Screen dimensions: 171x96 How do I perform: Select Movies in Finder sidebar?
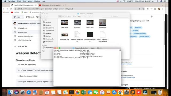click(47, 36)
